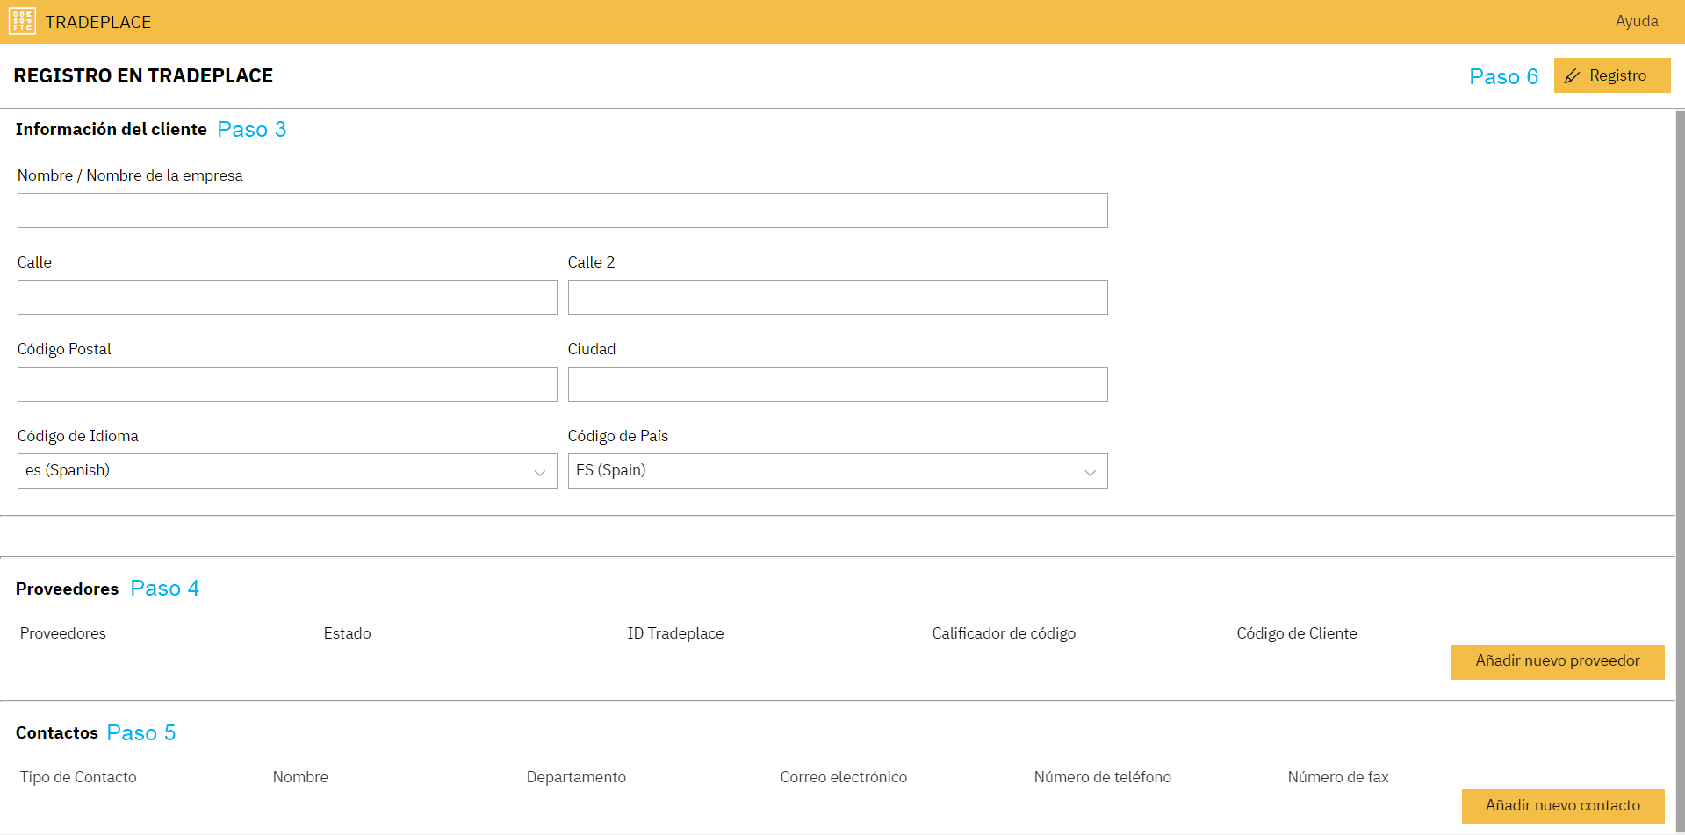The image size is (1685, 835).
Task: Click the Tradeplace logo icon
Action: (22, 21)
